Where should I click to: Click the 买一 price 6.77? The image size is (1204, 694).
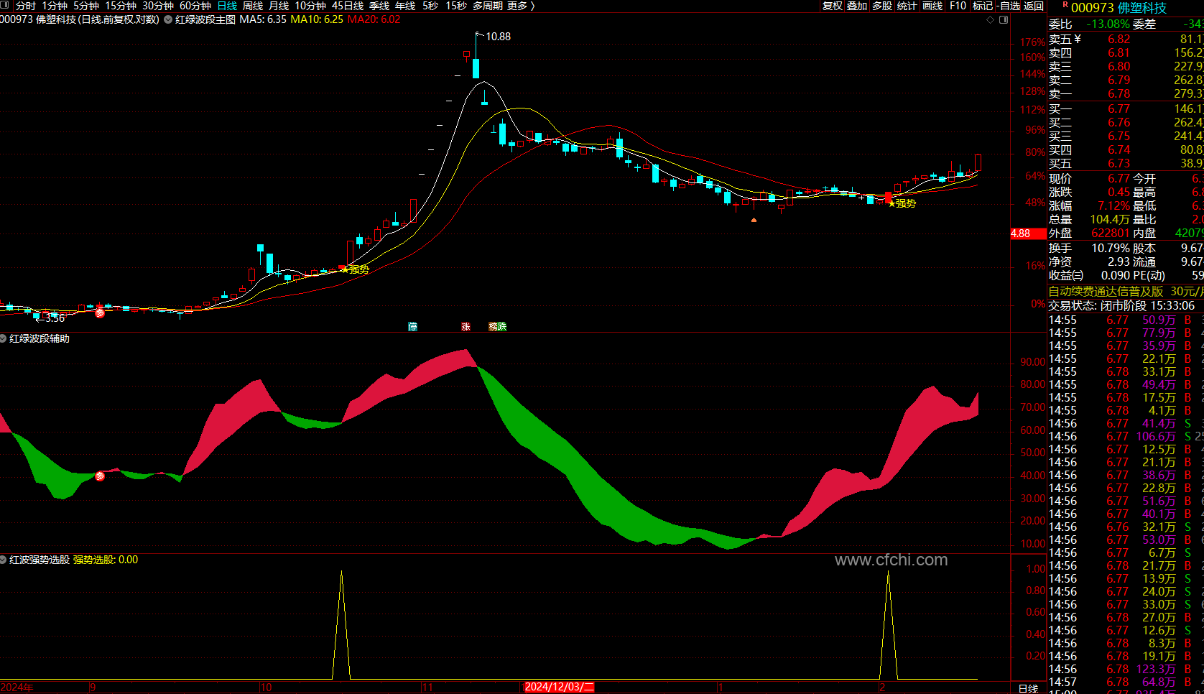[1119, 109]
